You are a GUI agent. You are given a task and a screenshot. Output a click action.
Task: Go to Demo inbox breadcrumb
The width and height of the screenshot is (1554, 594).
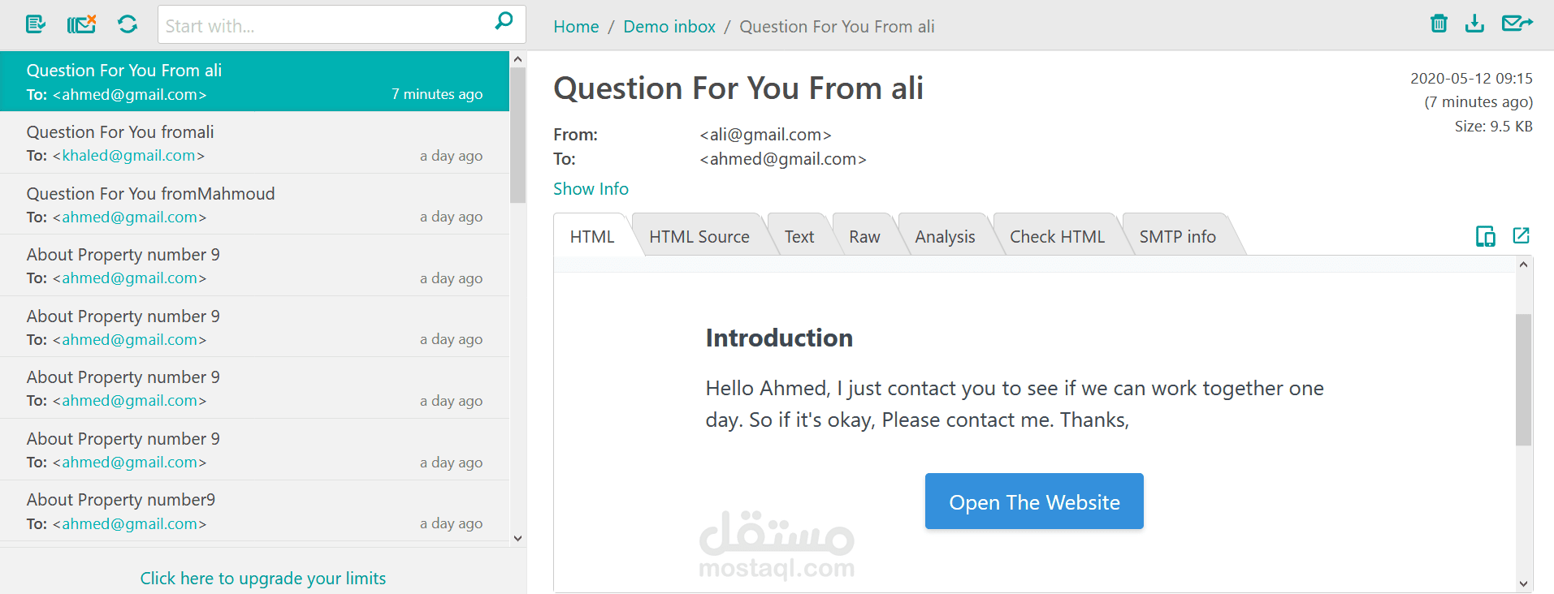(669, 27)
